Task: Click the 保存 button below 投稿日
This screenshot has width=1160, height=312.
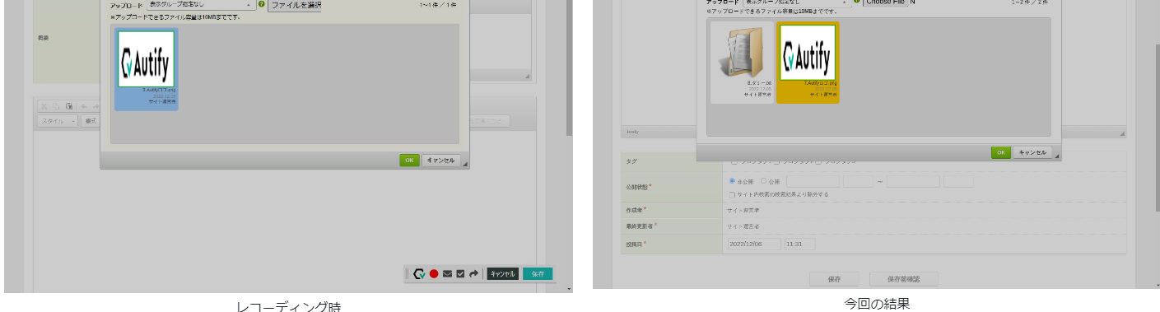Action: click(834, 280)
